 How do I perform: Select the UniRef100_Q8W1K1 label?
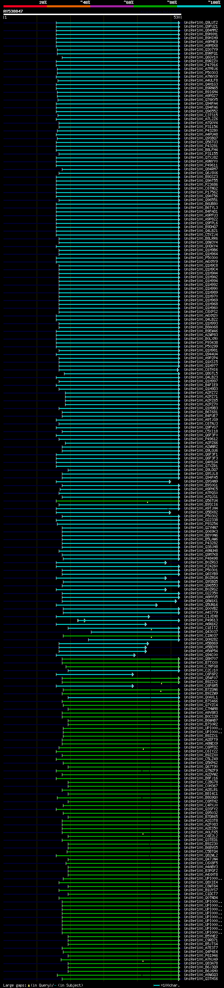coord(201,601)
